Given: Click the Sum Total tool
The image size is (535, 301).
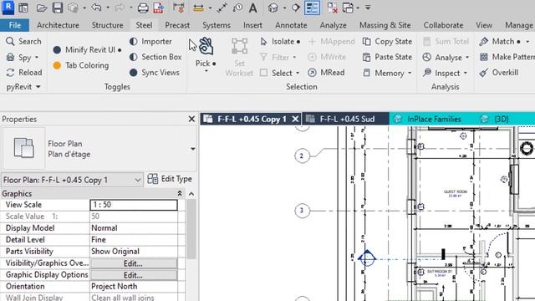Looking at the screenshot, I should click(x=446, y=41).
